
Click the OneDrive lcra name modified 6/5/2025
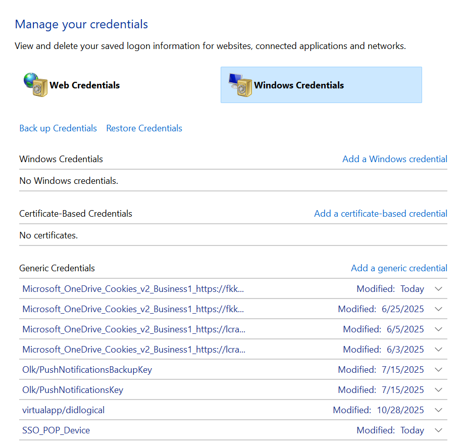point(134,329)
